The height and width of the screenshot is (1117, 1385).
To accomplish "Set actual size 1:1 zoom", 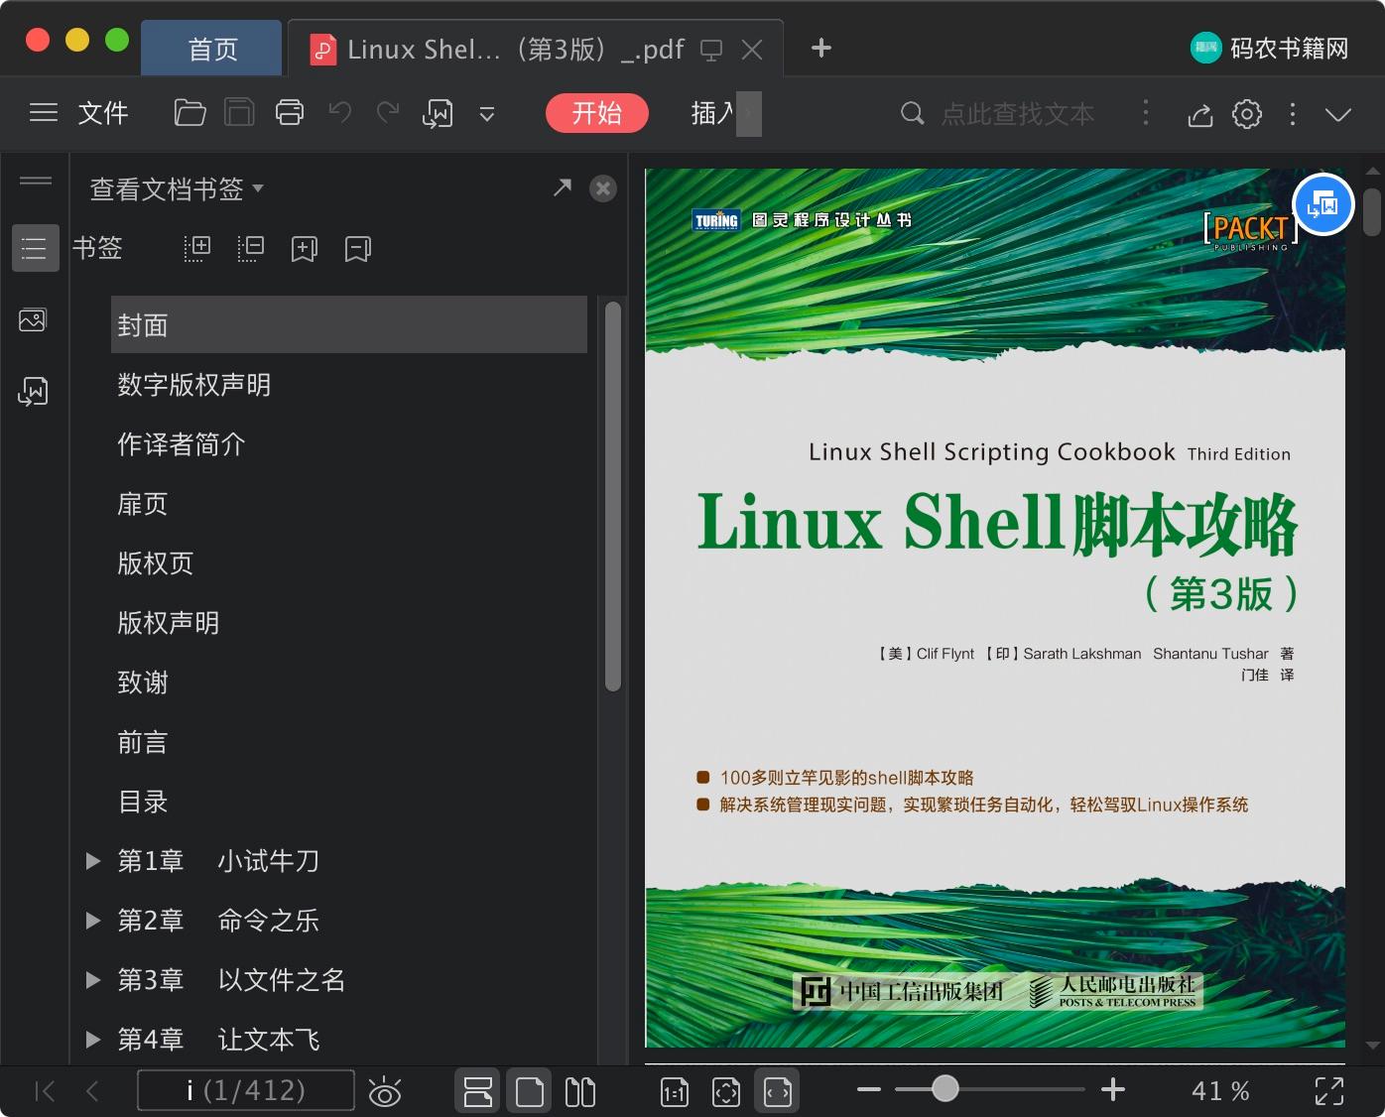I will [675, 1092].
